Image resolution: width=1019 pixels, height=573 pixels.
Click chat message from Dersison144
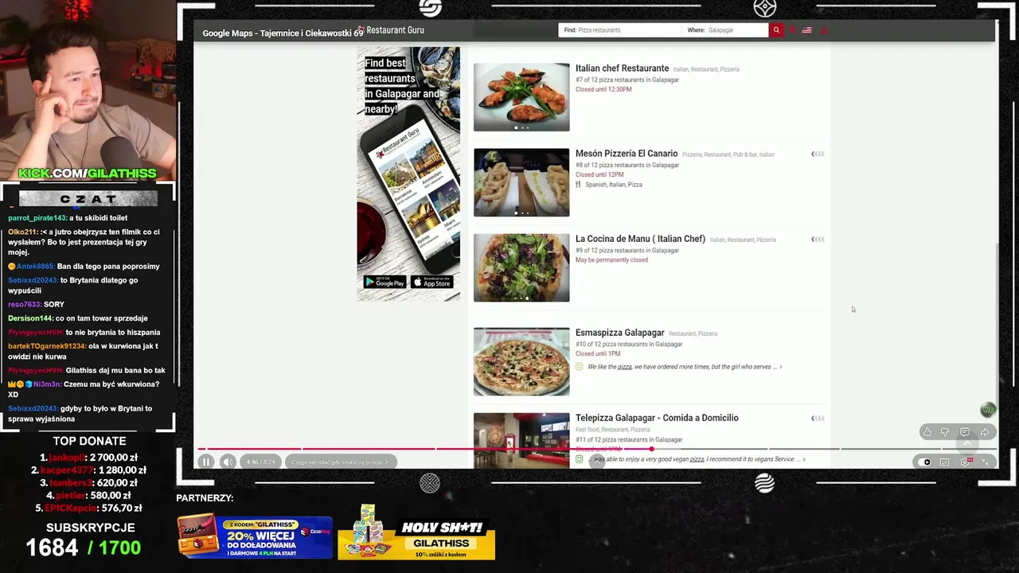(x=78, y=318)
